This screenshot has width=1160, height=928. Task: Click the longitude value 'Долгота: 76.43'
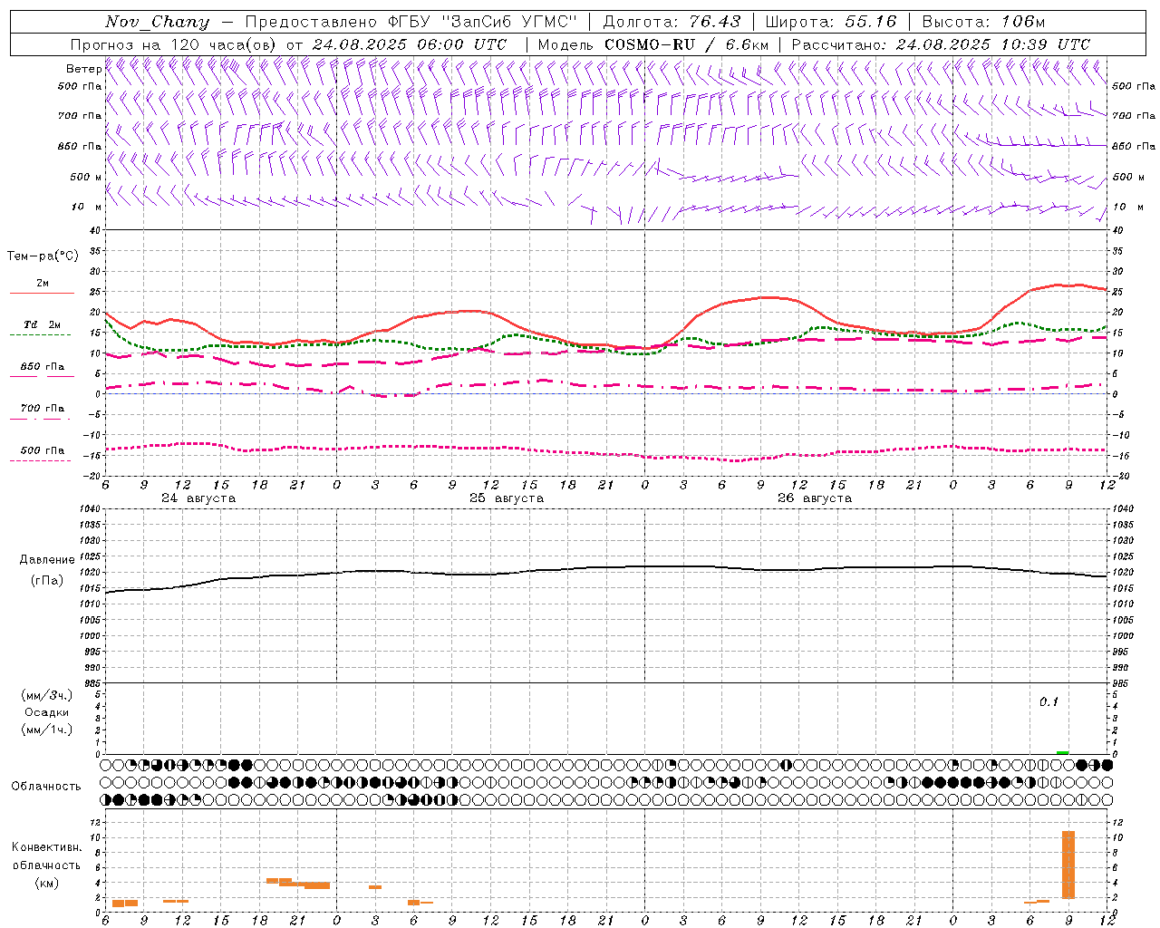coord(672,22)
